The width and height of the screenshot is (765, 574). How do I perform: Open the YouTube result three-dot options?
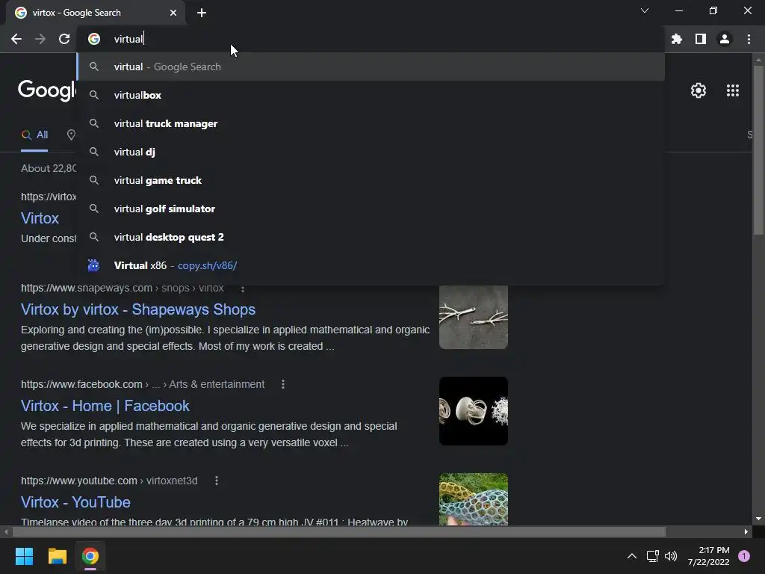pos(217,481)
